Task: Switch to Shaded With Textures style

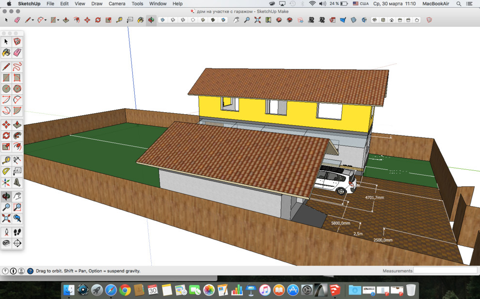Action: tap(213, 20)
